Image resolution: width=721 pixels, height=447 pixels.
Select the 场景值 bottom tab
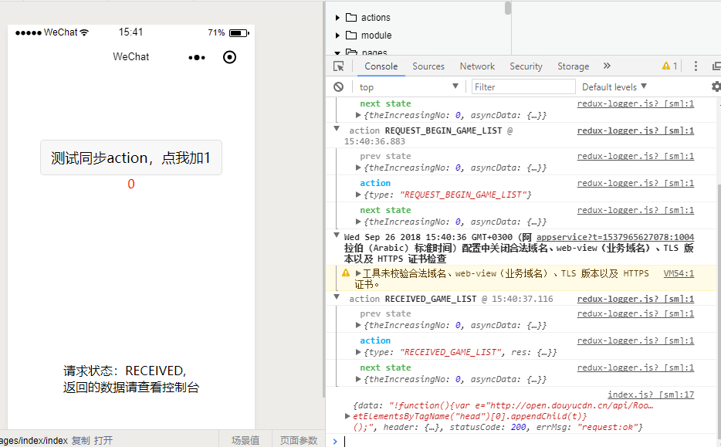click(x=245, y=440)
